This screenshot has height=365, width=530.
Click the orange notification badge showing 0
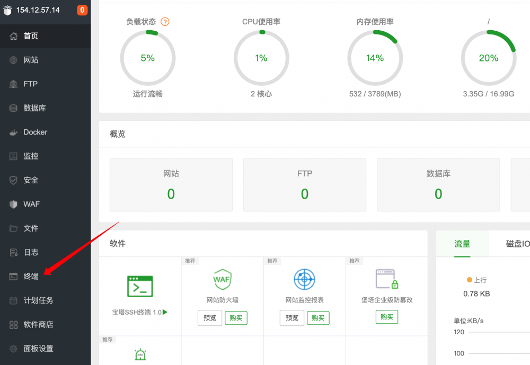pyautogui.click(x=82, y=10)
